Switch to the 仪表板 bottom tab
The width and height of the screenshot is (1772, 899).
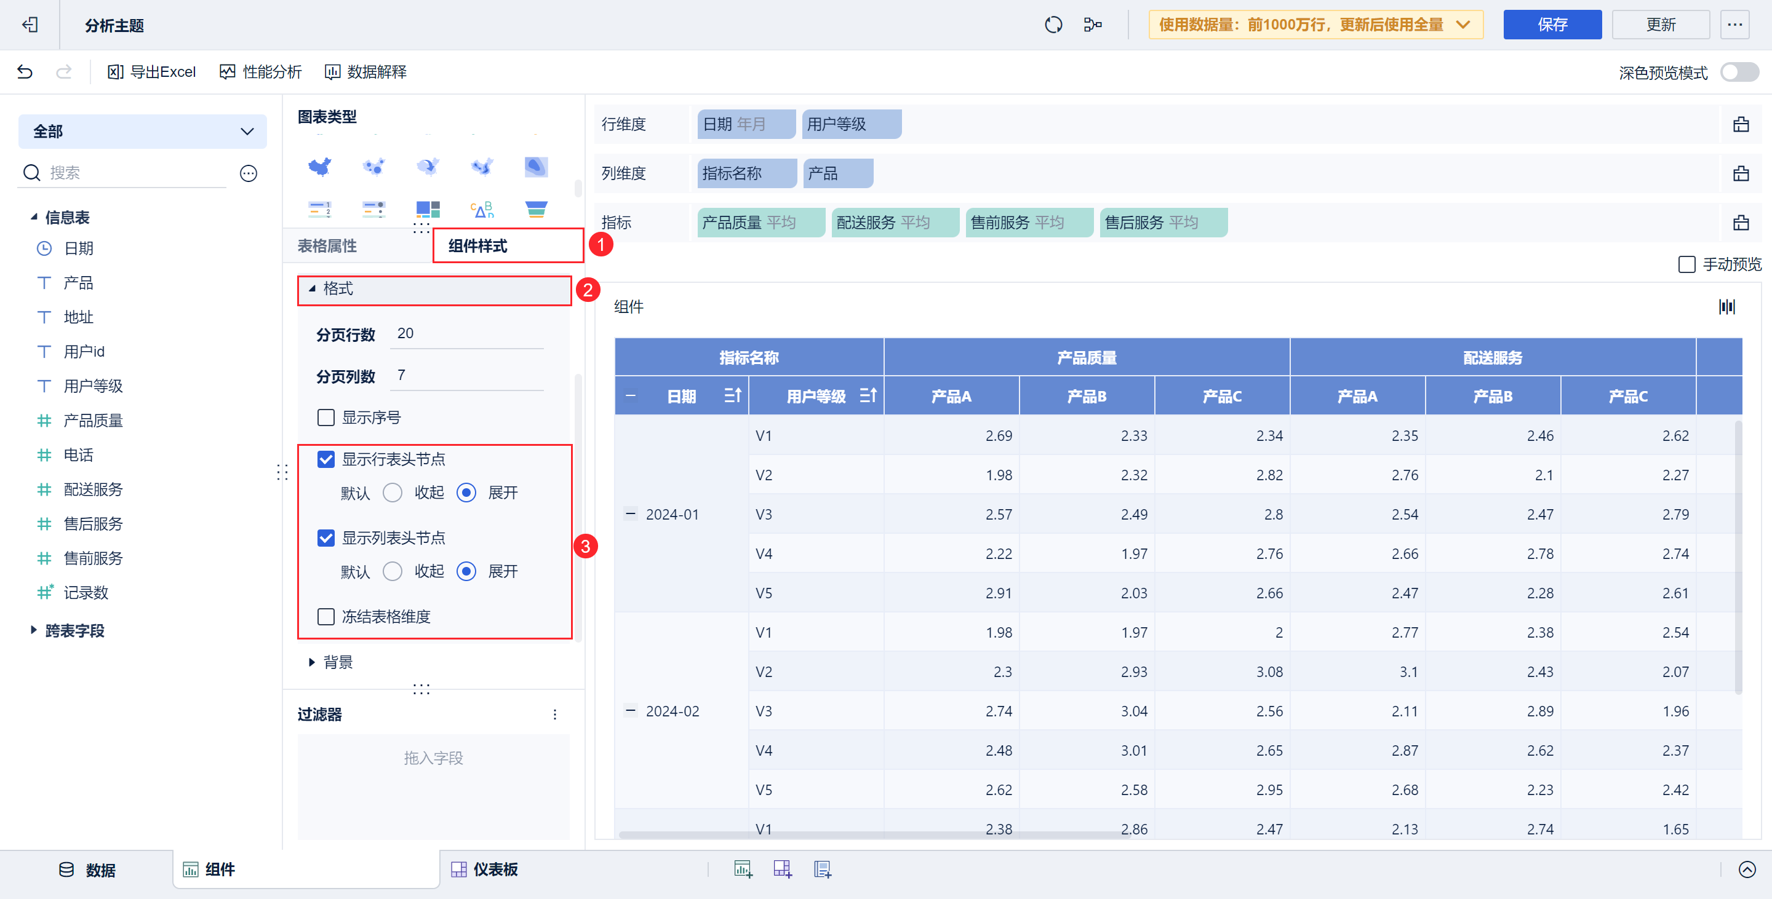[484, 869]
